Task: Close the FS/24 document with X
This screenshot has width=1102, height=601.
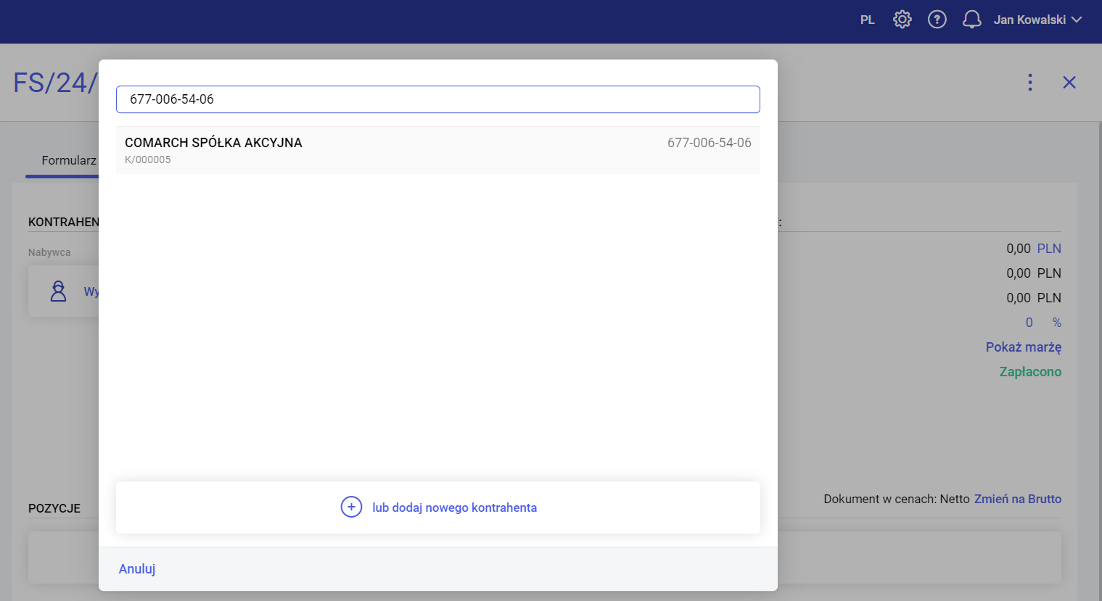Action: click(x=1069, y=83)
